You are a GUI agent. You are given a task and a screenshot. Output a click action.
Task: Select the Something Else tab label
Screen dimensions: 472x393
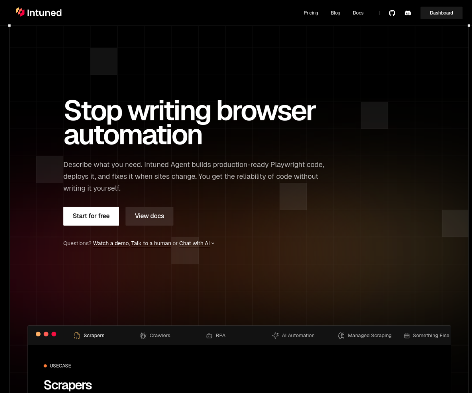click(x=431, y=335)
